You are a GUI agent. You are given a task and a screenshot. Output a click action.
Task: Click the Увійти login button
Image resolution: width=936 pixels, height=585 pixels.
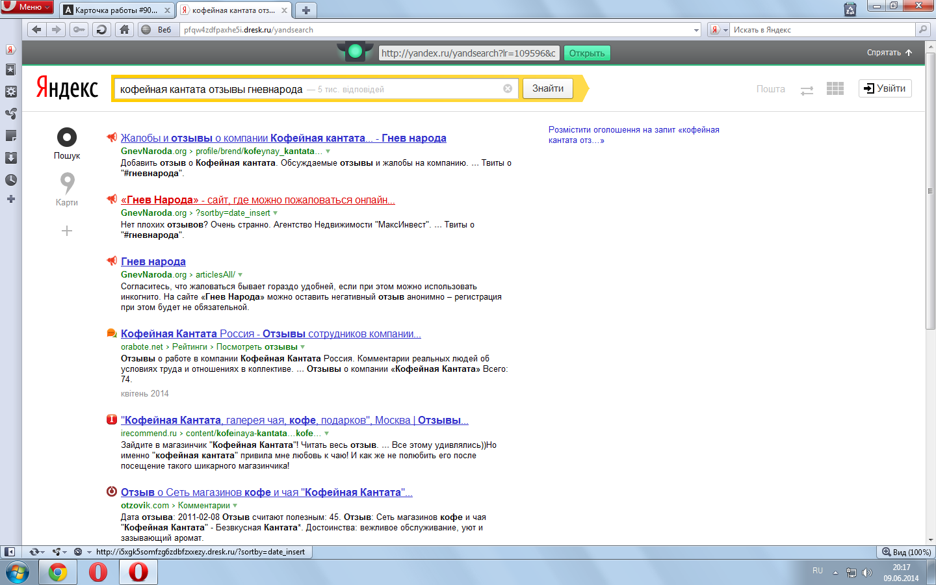click(885, 88)
